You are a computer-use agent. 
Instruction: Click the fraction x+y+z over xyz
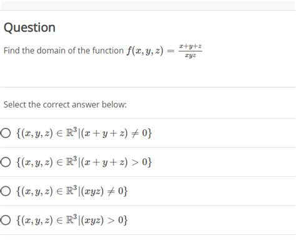[x=190, y=51]
